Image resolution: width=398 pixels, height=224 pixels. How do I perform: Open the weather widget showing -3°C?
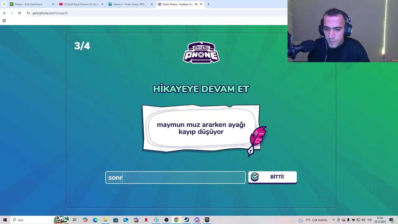click(x=312, y=220)
